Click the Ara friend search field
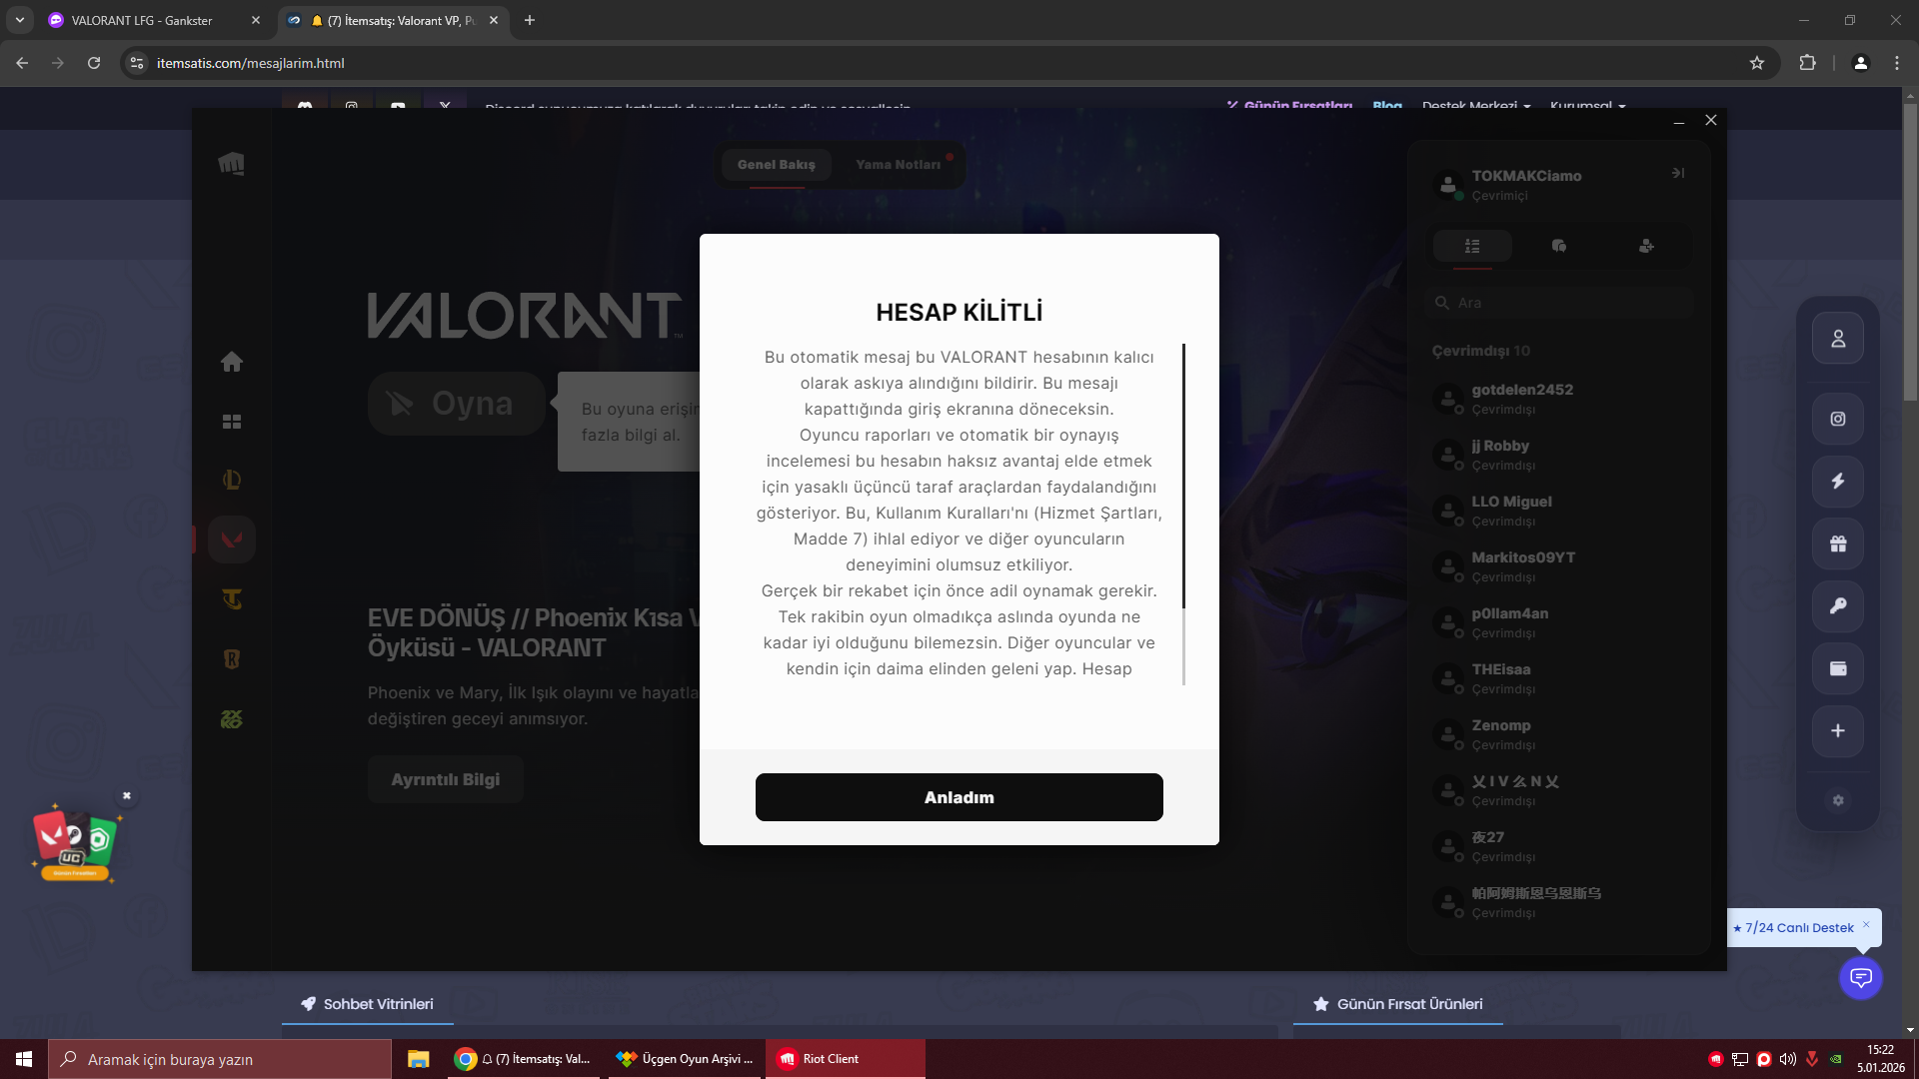The height and width of the screenshot is (1079, 1919). coord(1559,303)
